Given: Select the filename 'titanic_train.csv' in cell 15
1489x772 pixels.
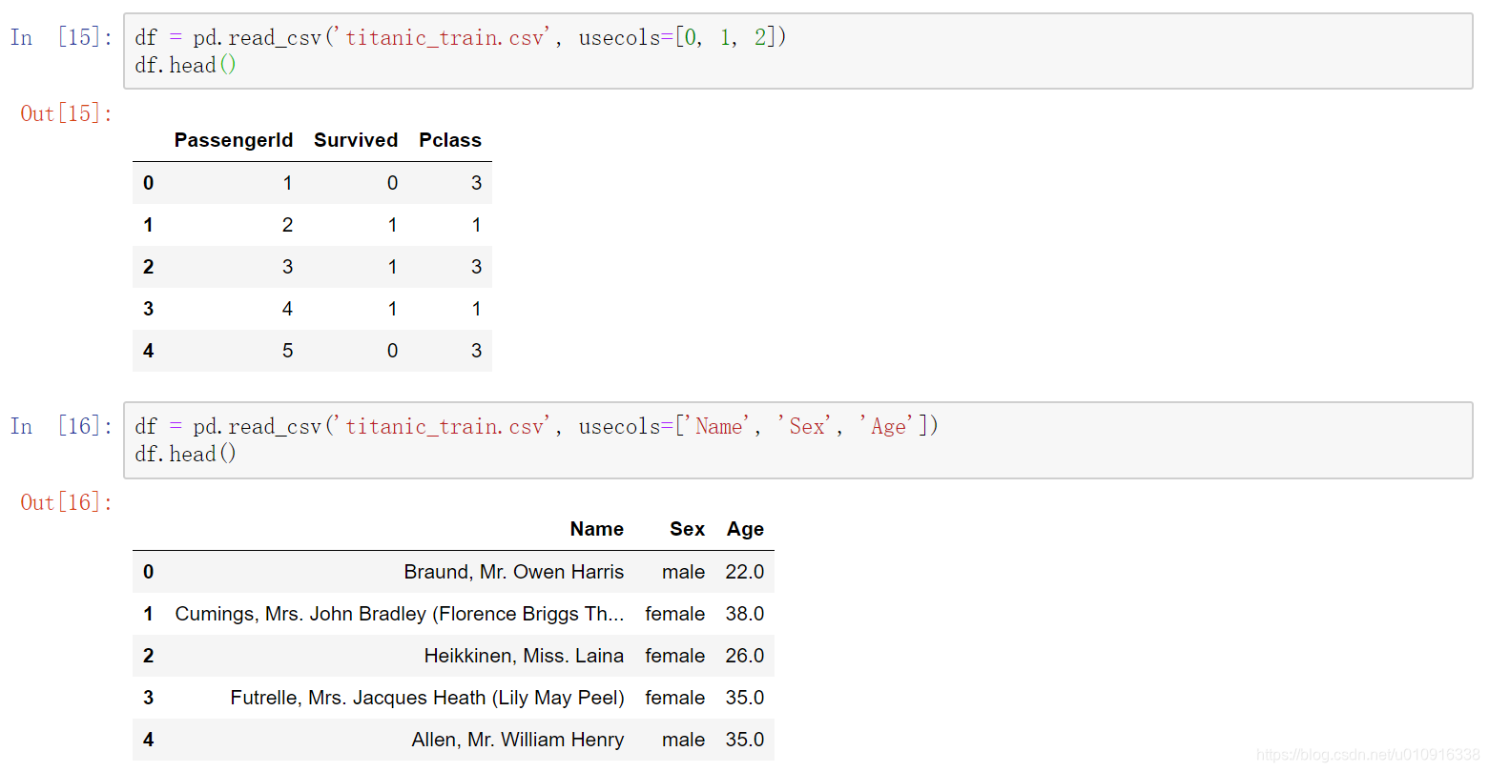Looking at the screenshot, I should click(445, 37).
